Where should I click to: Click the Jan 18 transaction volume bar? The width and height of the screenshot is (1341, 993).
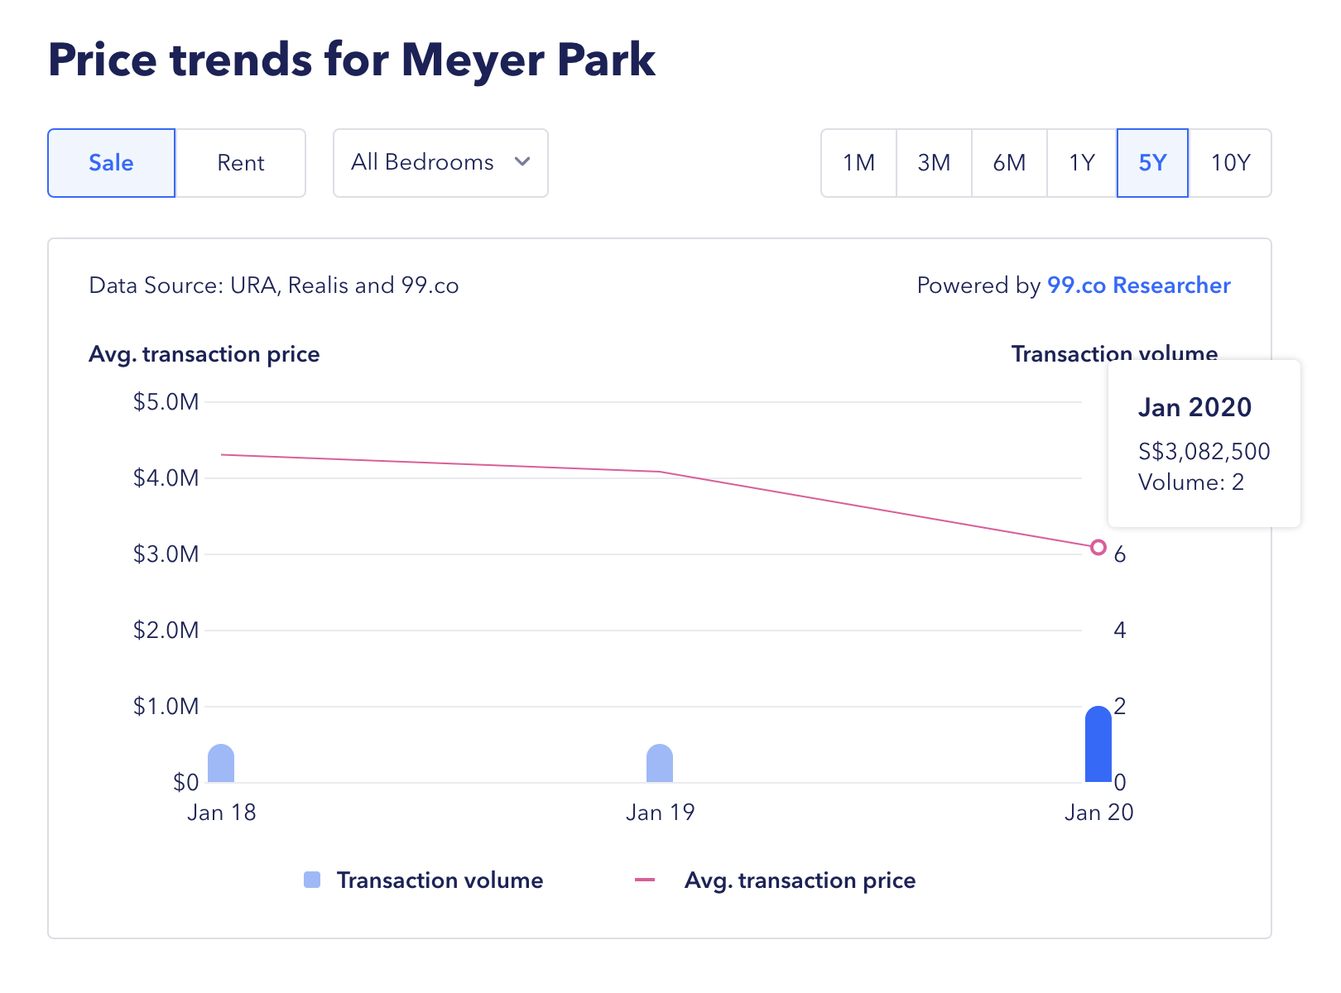[x=221, y=764]
